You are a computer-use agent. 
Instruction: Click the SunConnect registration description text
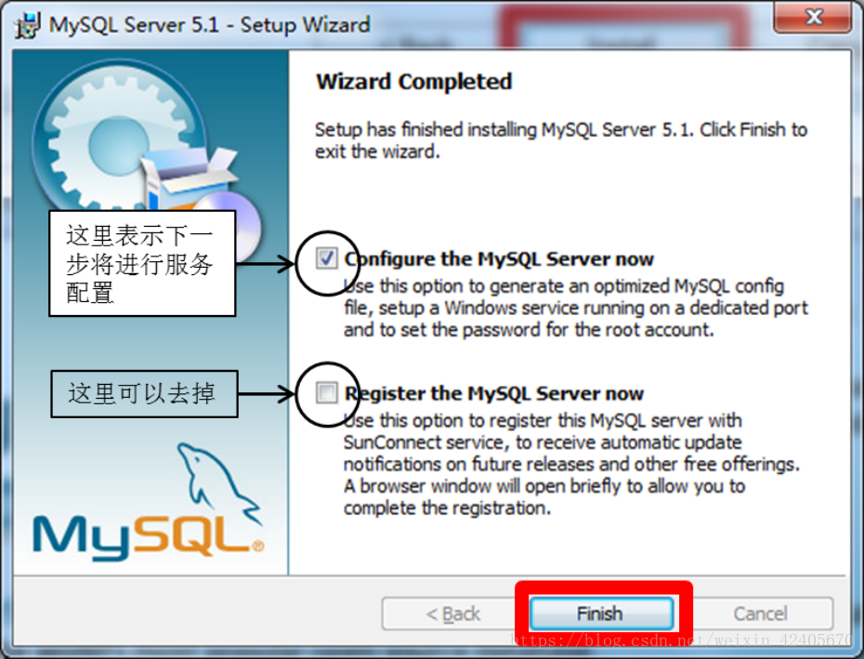tap(571, 465)
